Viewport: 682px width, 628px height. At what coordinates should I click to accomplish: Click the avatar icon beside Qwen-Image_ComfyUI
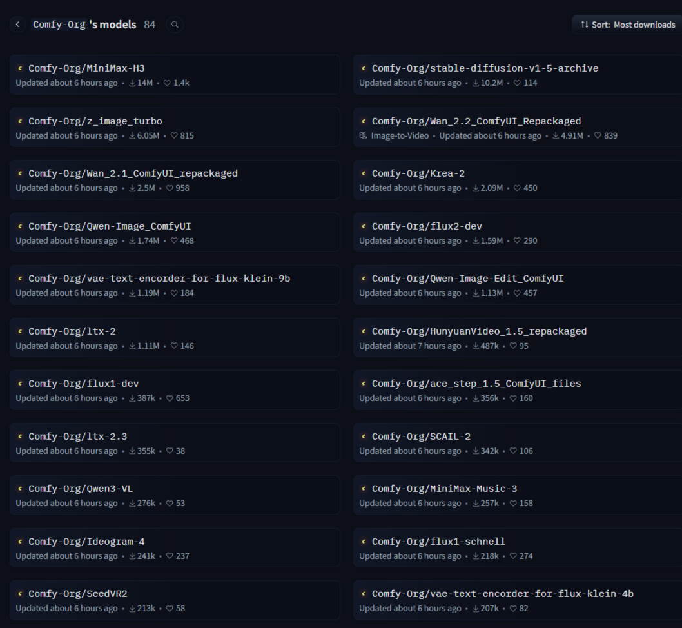click(20, 226)
